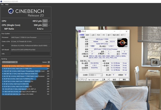The image size is (161, 110).
Task: Click the 确定 button in CPU-Z
Action: 124,79
